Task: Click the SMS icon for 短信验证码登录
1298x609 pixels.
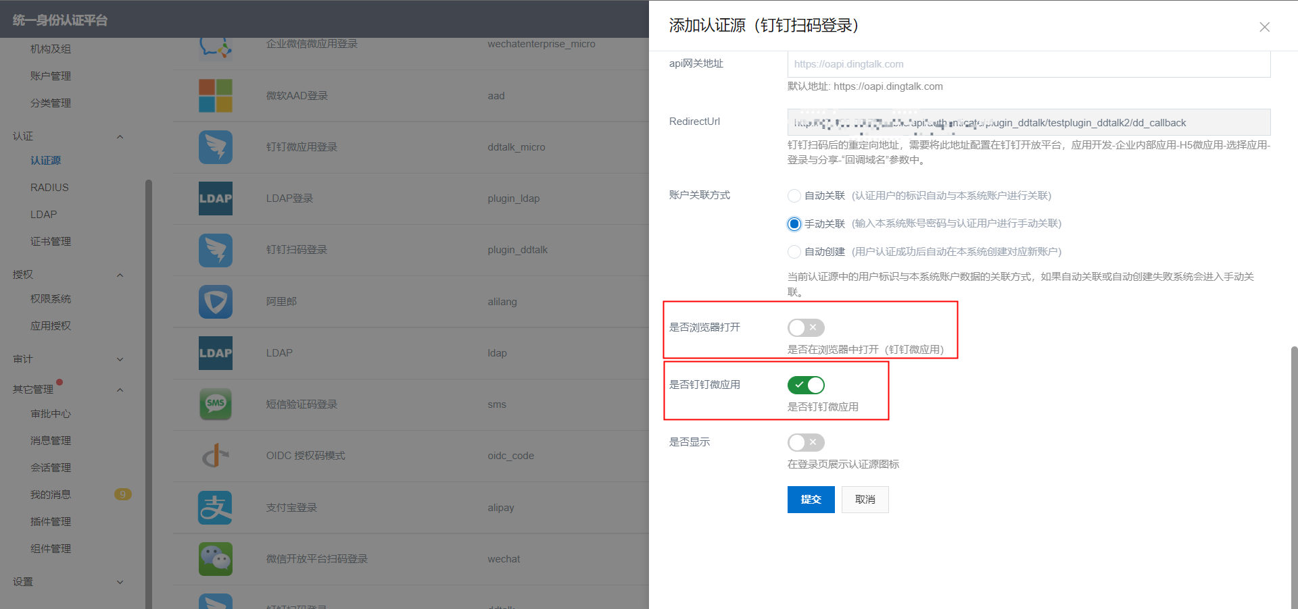Action: 216,404
